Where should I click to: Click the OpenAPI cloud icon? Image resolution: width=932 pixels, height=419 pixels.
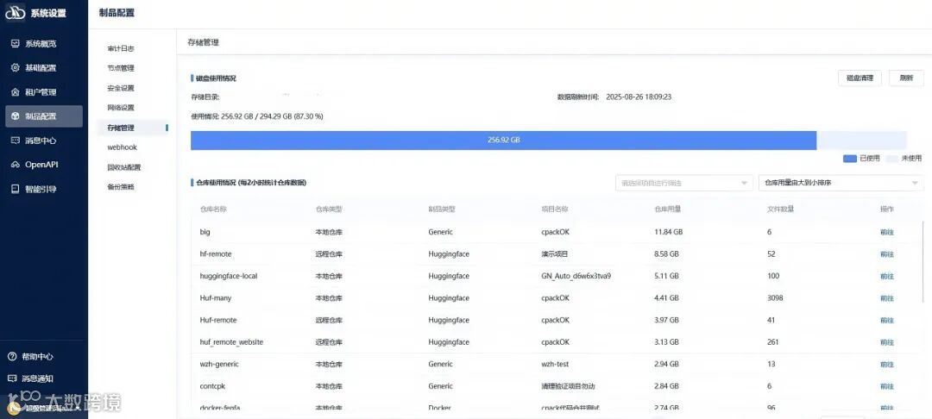16,165
